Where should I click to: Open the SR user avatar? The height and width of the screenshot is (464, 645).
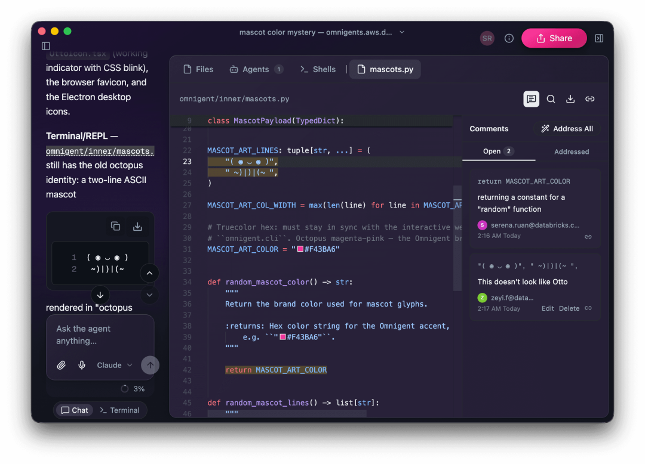[x=487, y=38]
